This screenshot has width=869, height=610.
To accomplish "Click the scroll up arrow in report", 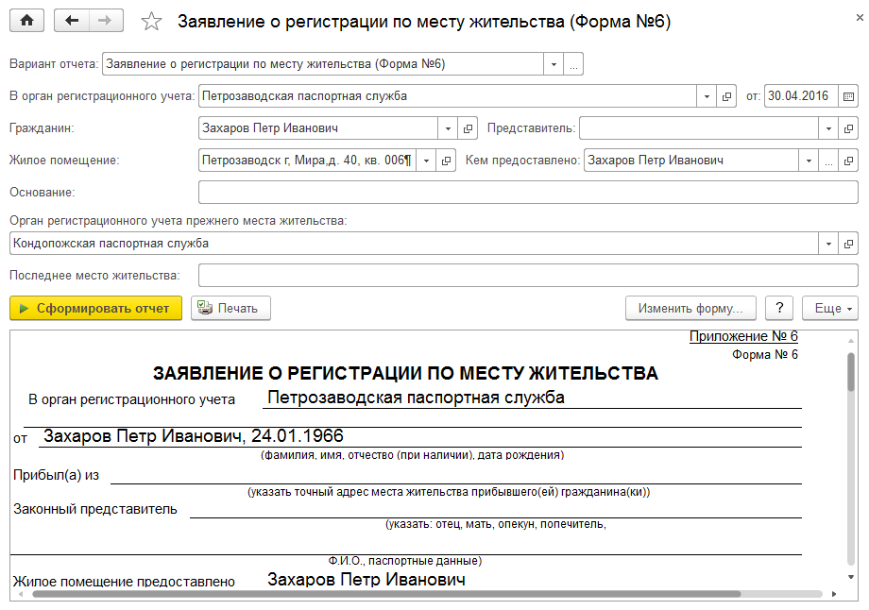I will (x=851, y=340).
